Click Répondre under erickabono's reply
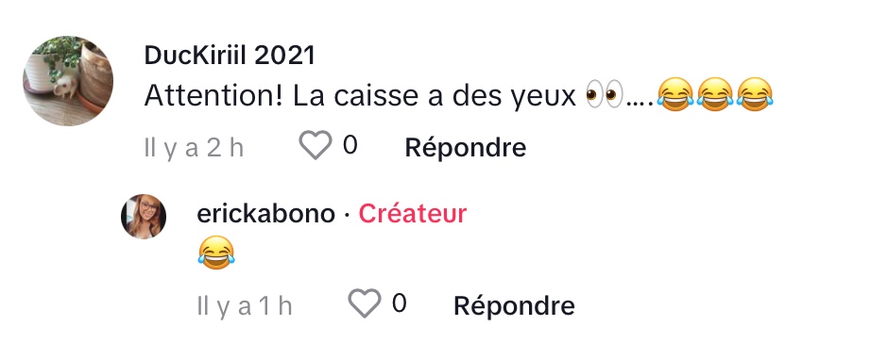This screenshot has height=343, width=888. click(x=514, y=305)
